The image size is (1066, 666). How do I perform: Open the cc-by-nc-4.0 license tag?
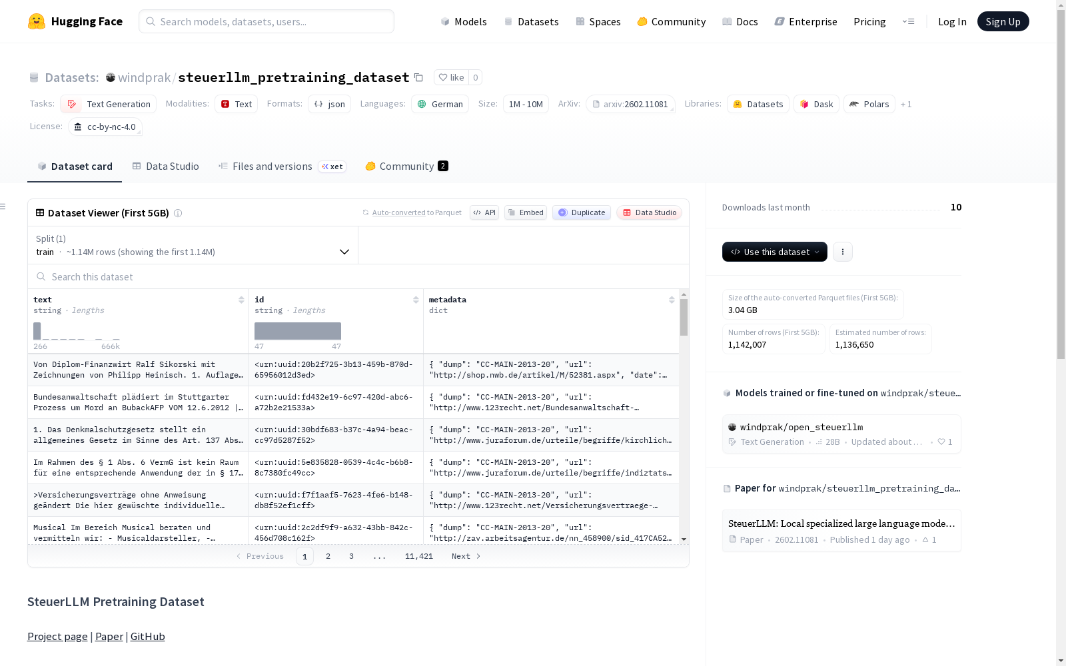tap(105, 127)
